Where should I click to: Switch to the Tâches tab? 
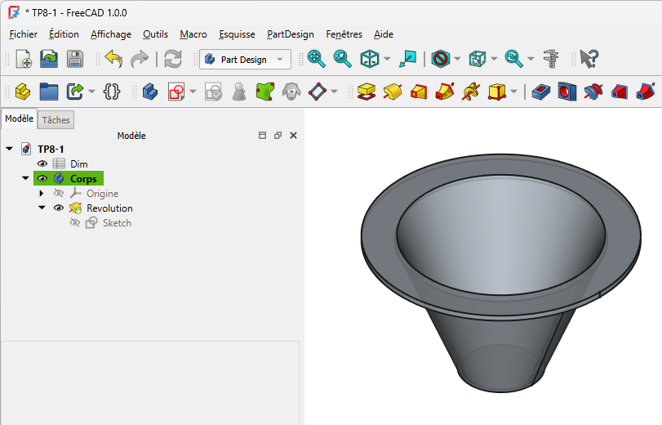[x=56, y=120]
